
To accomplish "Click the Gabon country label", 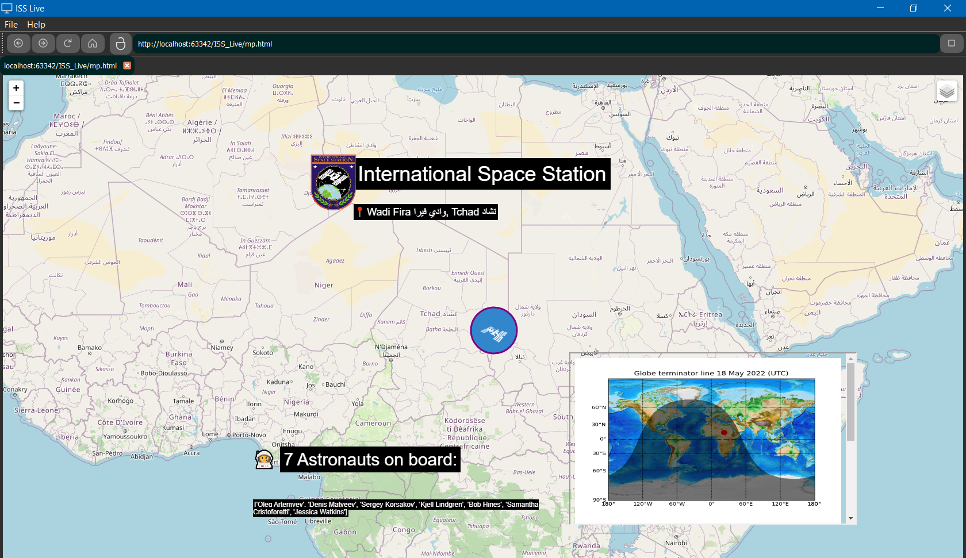I will click(x=345, y=532).
